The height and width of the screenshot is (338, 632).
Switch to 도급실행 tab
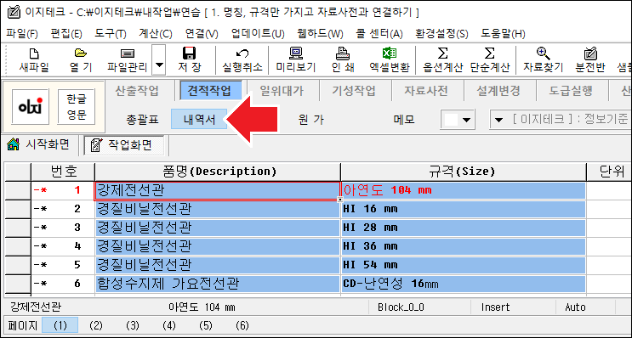click(571, 91)
